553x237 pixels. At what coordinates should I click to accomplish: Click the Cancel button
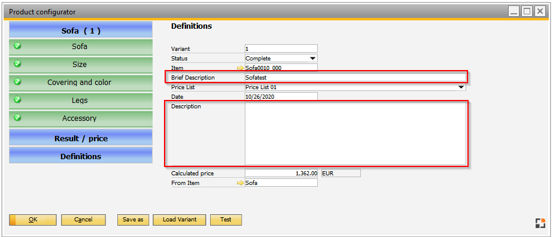coord(83,220)
